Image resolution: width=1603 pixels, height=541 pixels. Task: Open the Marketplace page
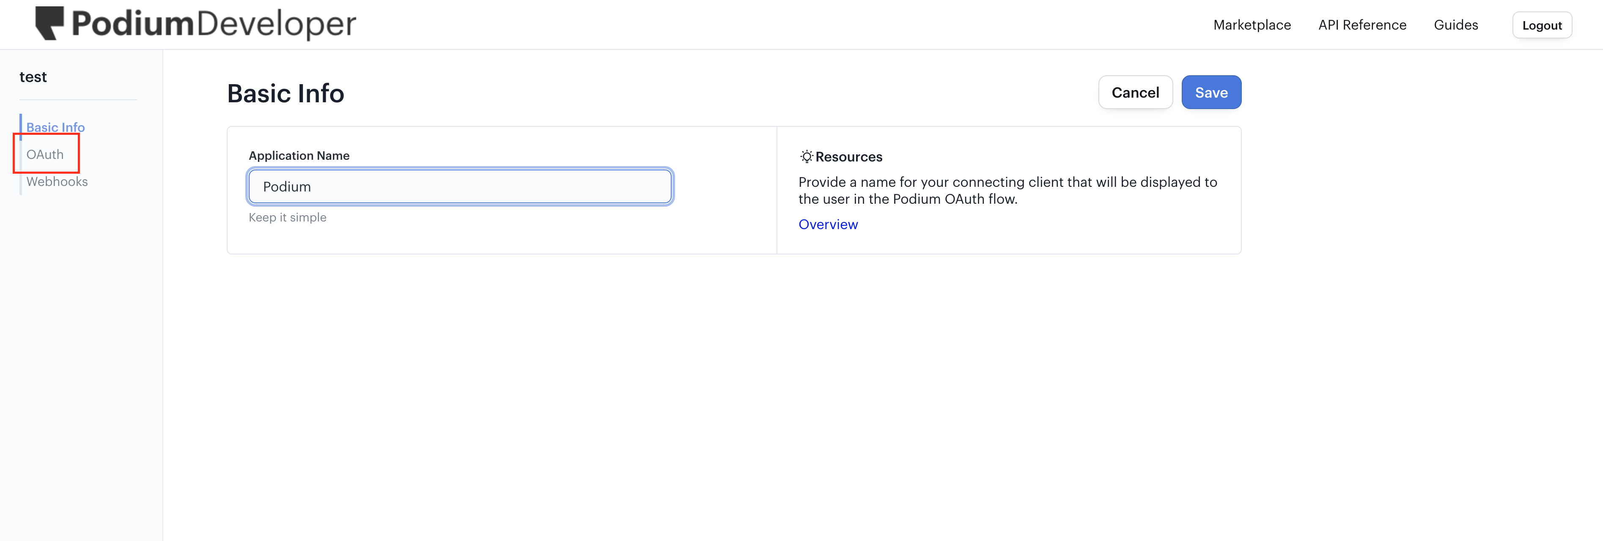1252,25
